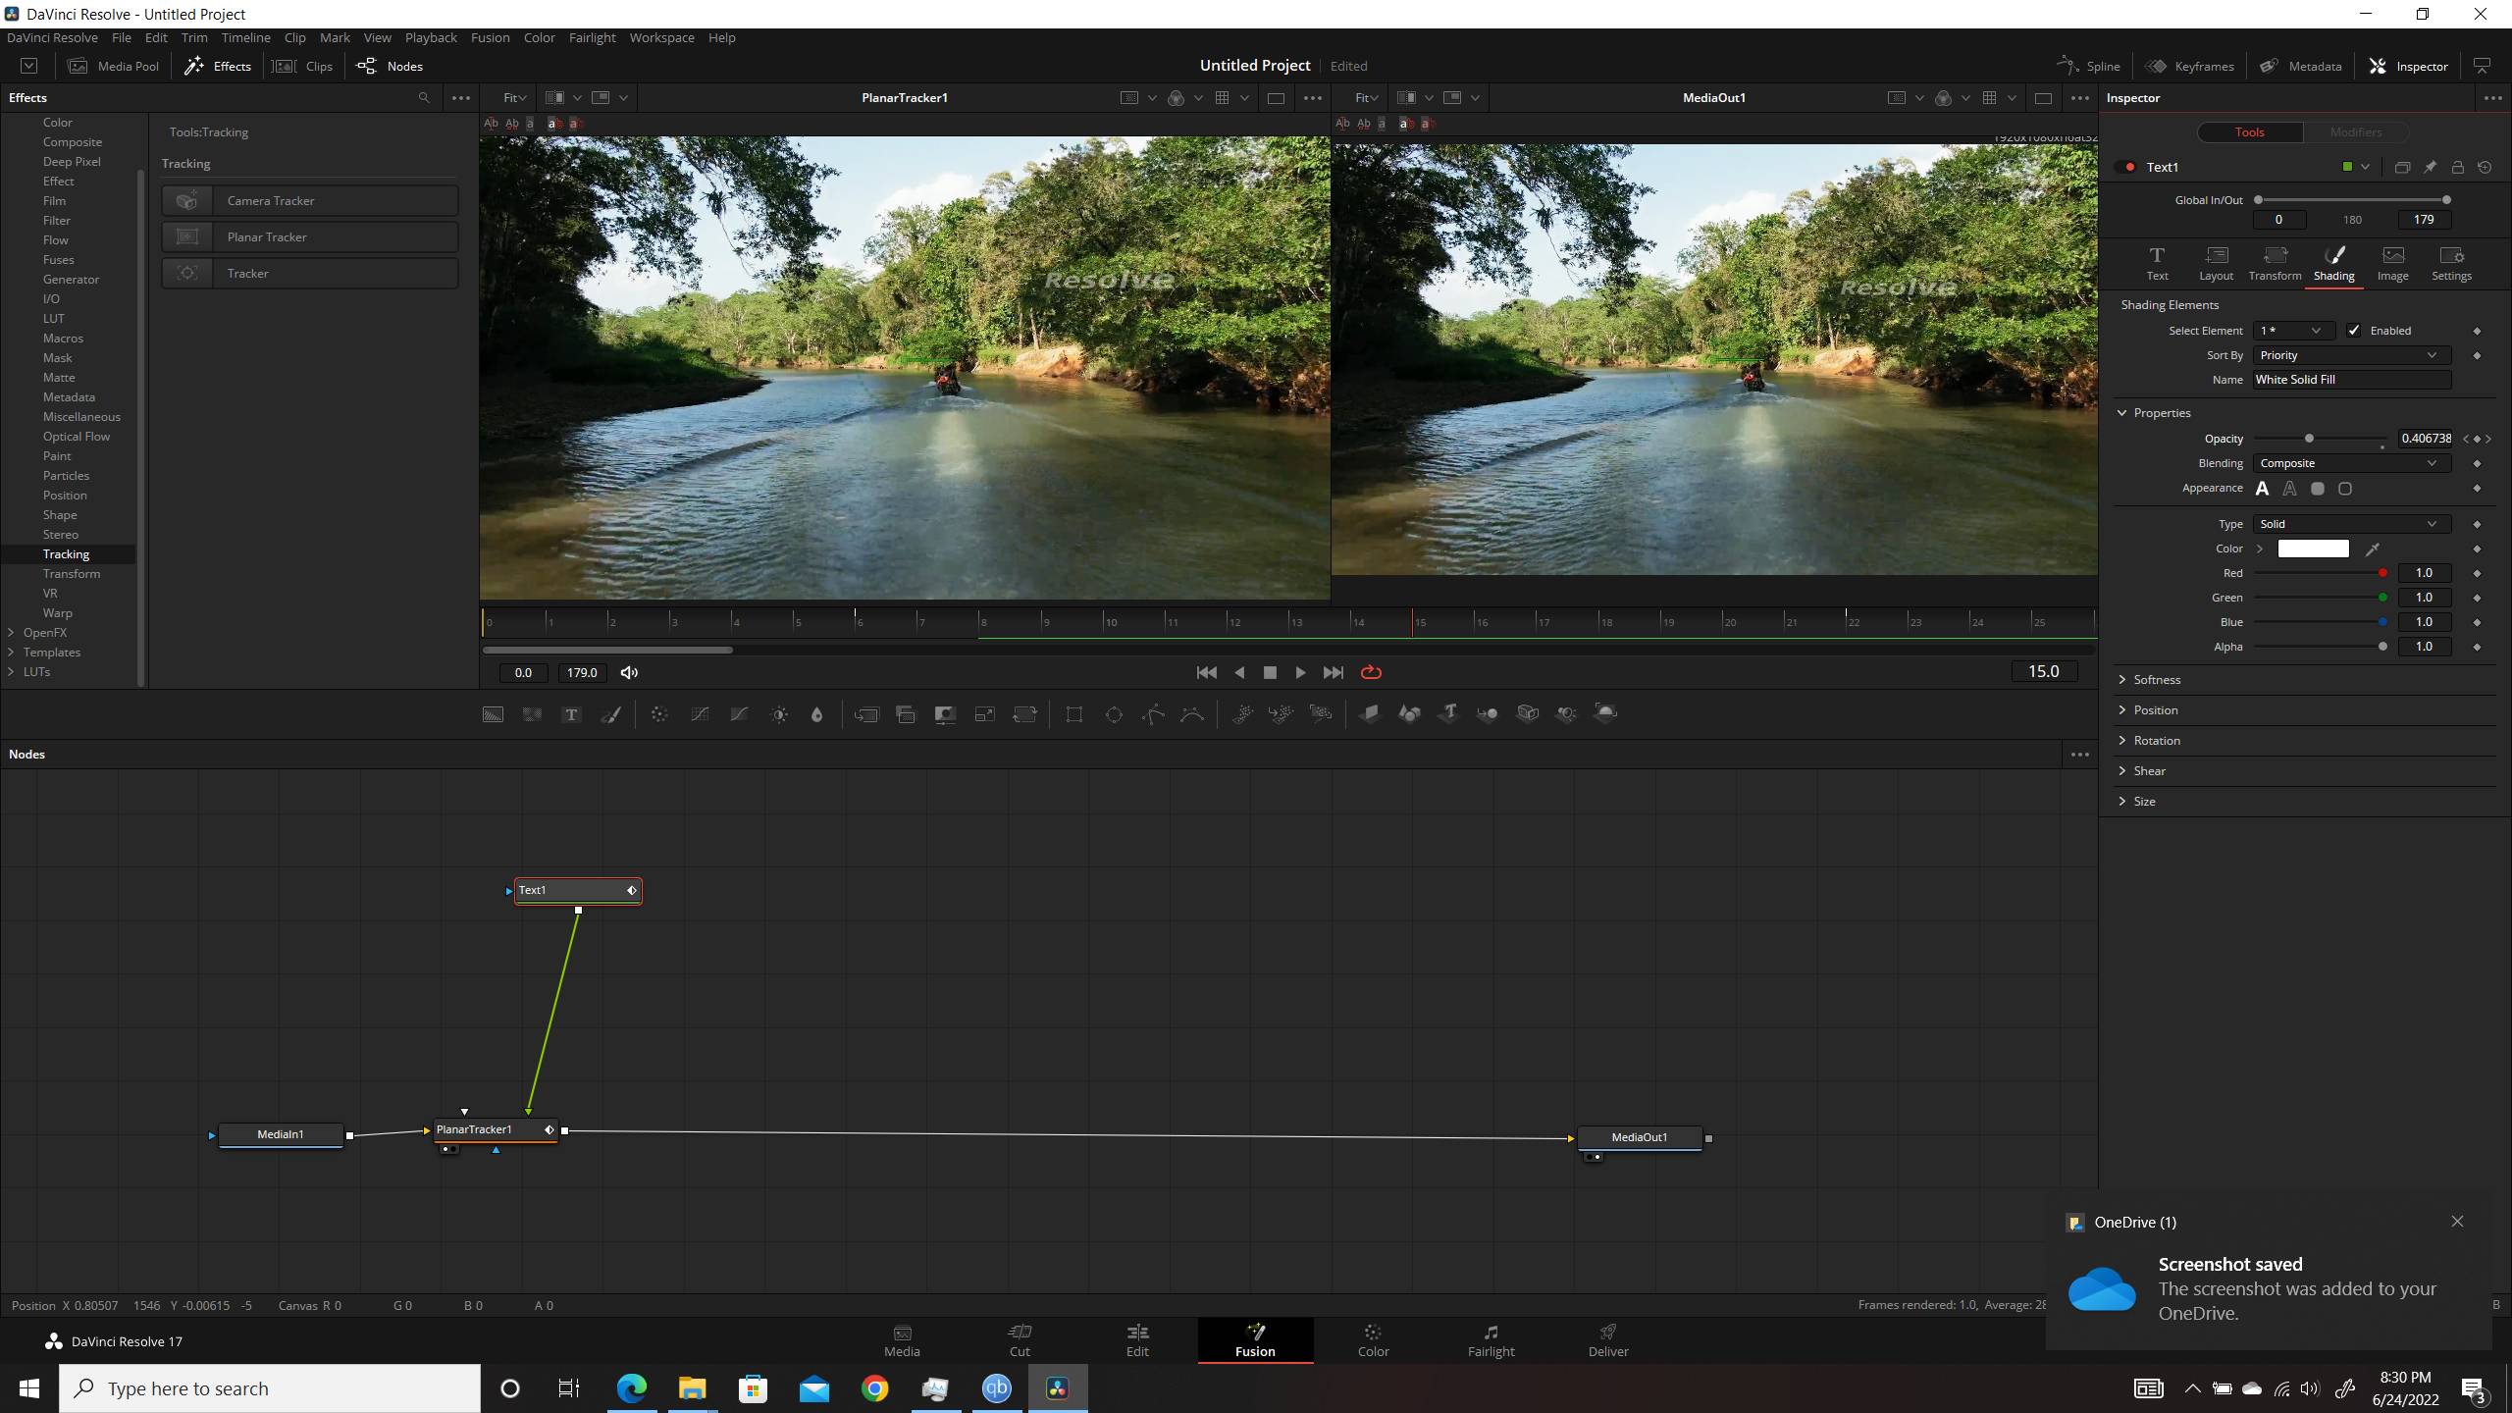Open Google Chrome from the taskbar
2512x1413 pixels.
click(874, 1388)
